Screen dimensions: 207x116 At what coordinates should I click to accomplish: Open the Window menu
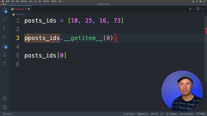click(54, 1)
